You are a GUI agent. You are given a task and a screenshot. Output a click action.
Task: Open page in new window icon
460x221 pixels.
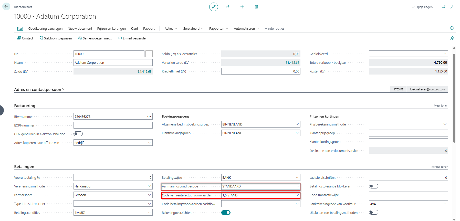pos(443,7)
